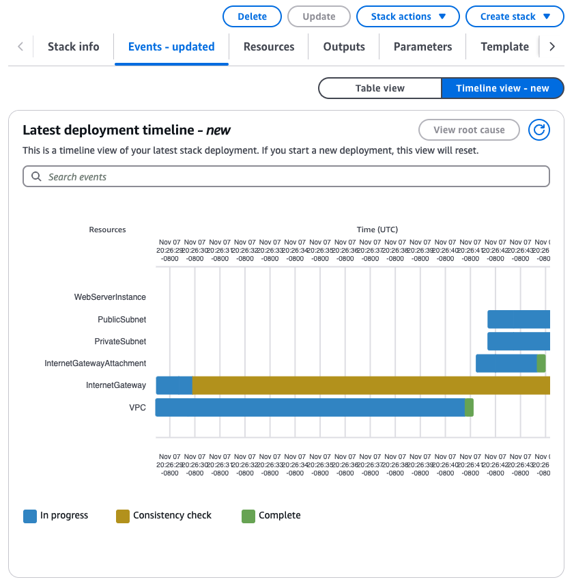Screen dimensions: 574x582
Task: Switch to the Stack info tab
Action: pyautogui.click(x=73, y=46)
